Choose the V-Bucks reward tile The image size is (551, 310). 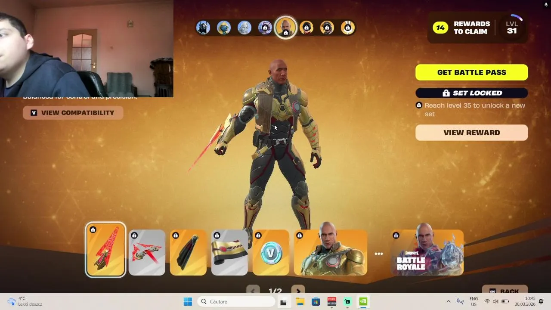271,252
